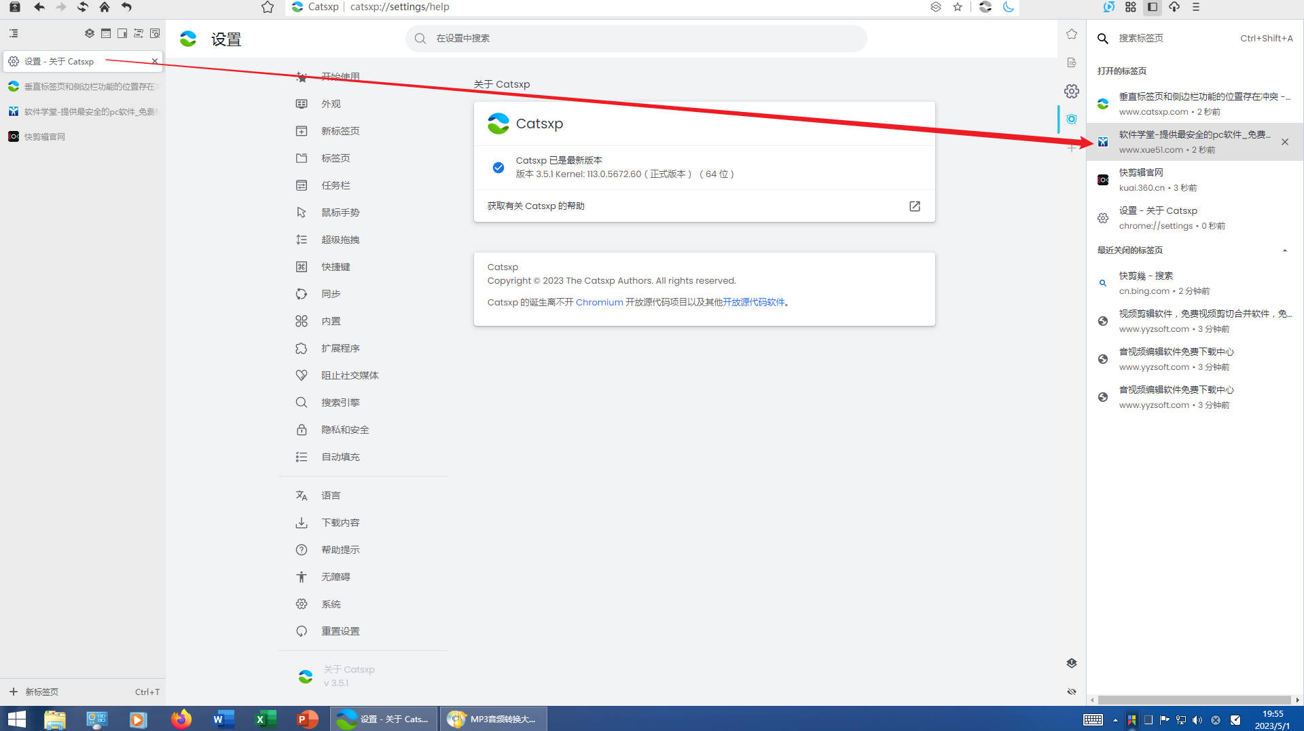The image size is (1304, 731).
Task: Switch to 软件学堂 vertical tab
Action: [82, 111]
